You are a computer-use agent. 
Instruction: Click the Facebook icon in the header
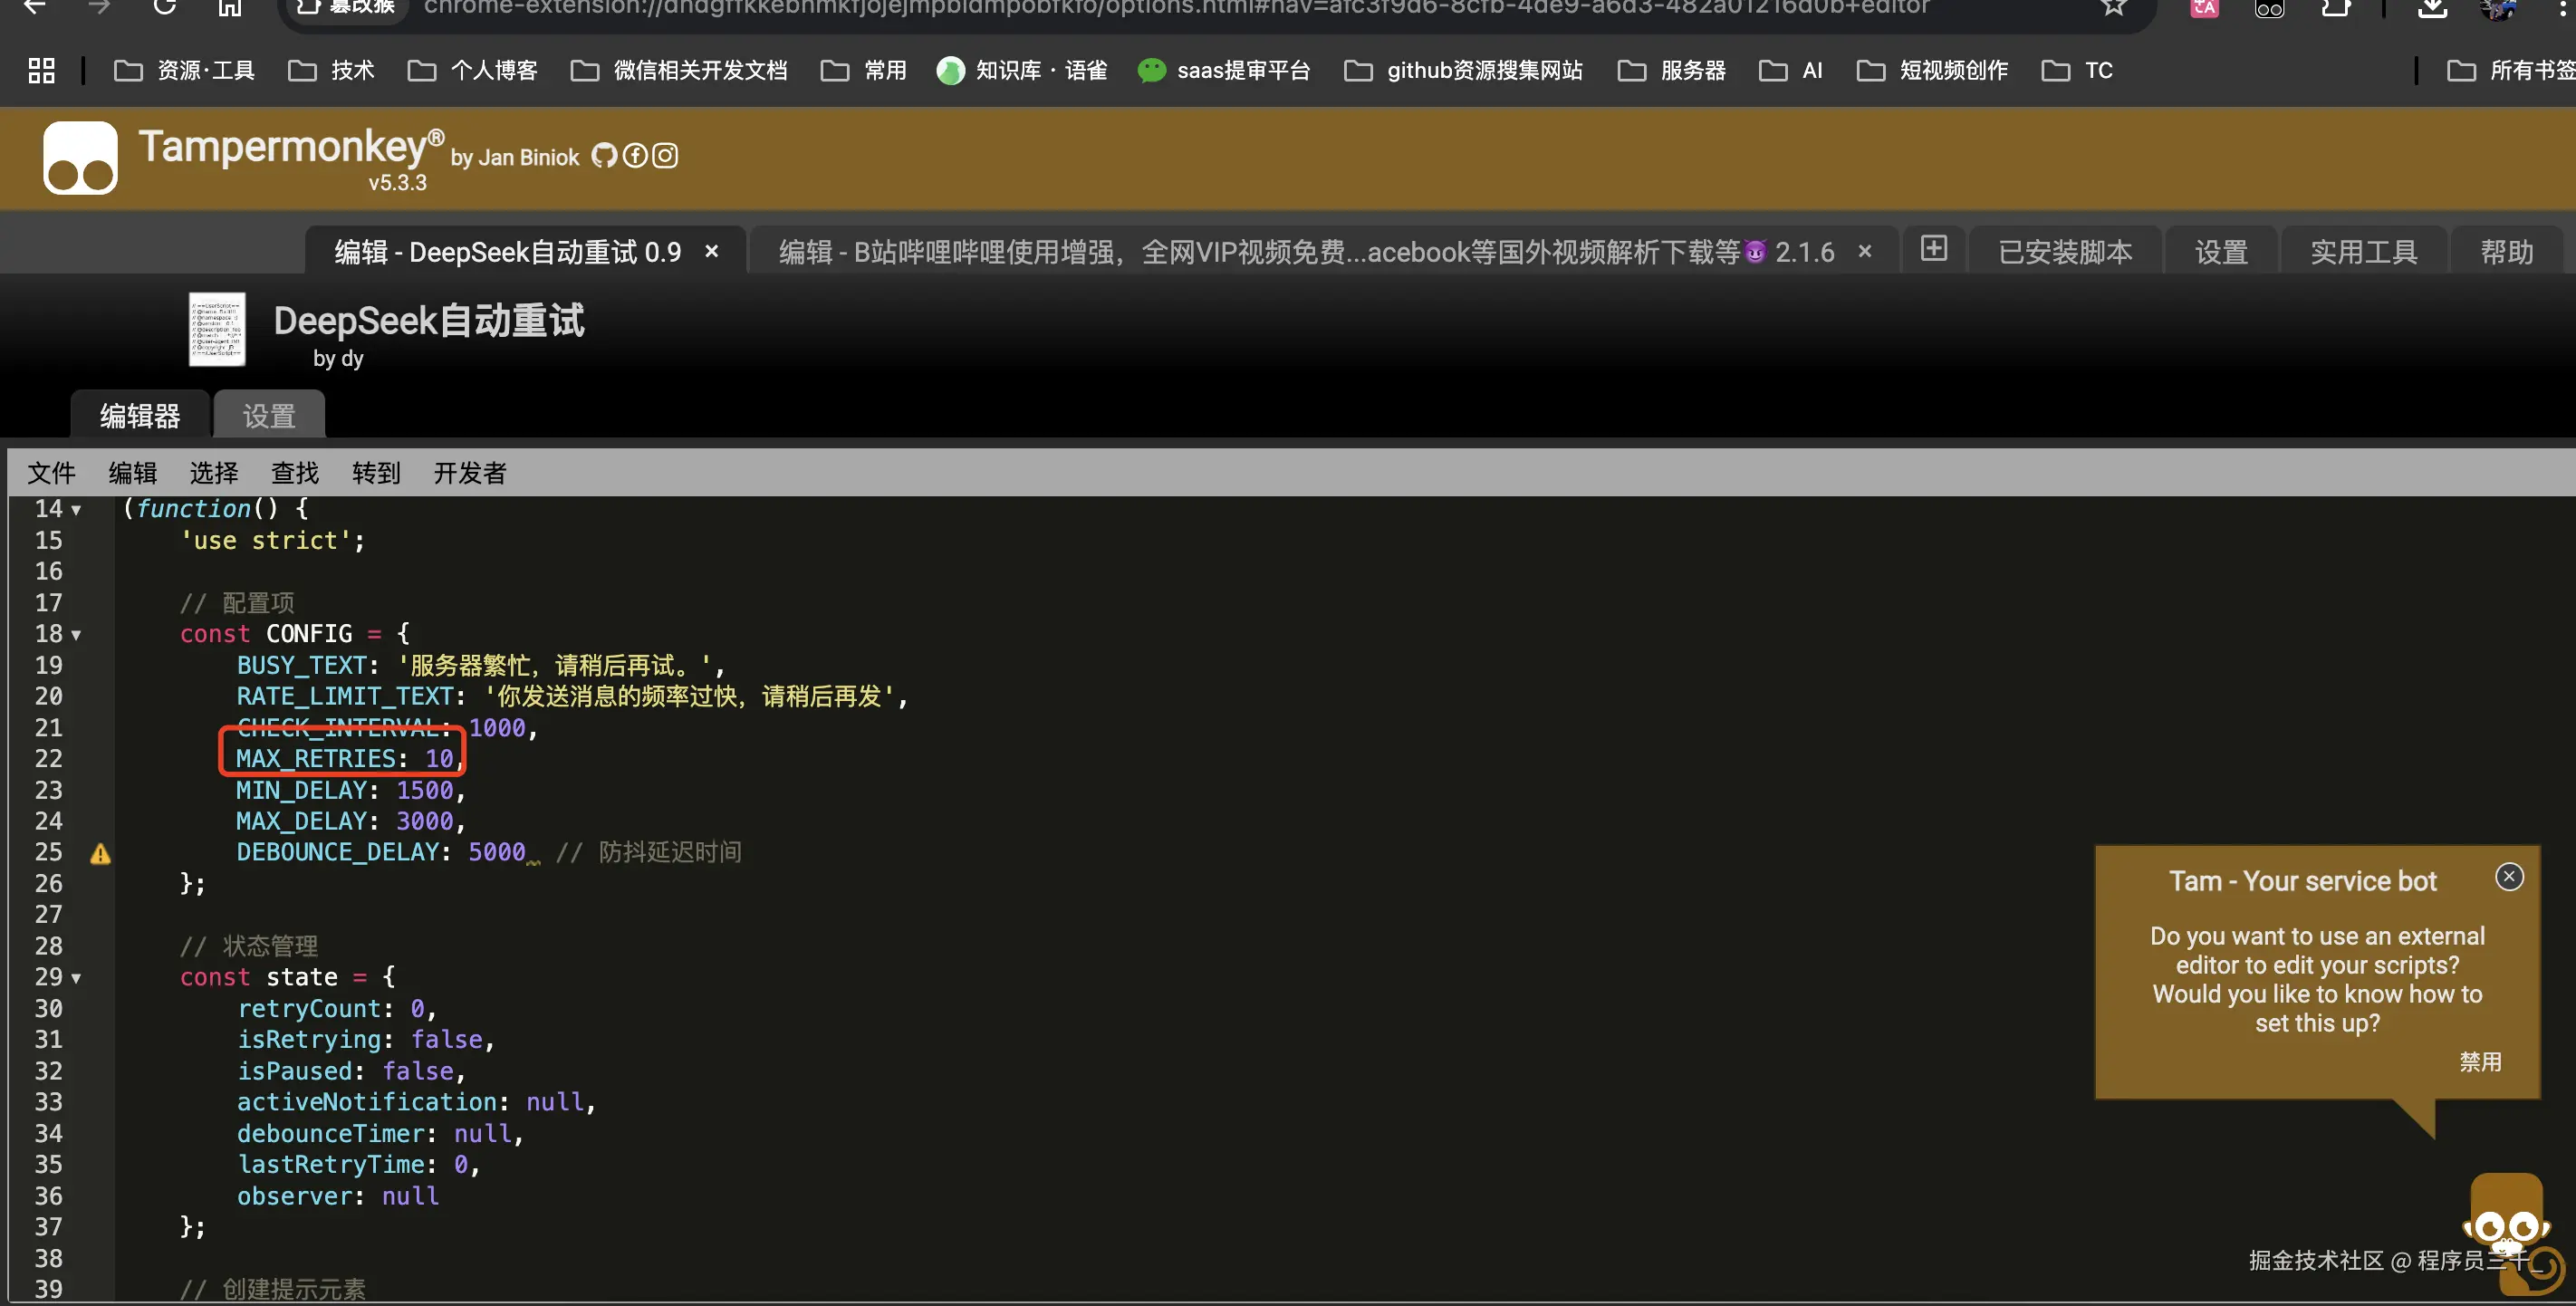coord(635,156)
